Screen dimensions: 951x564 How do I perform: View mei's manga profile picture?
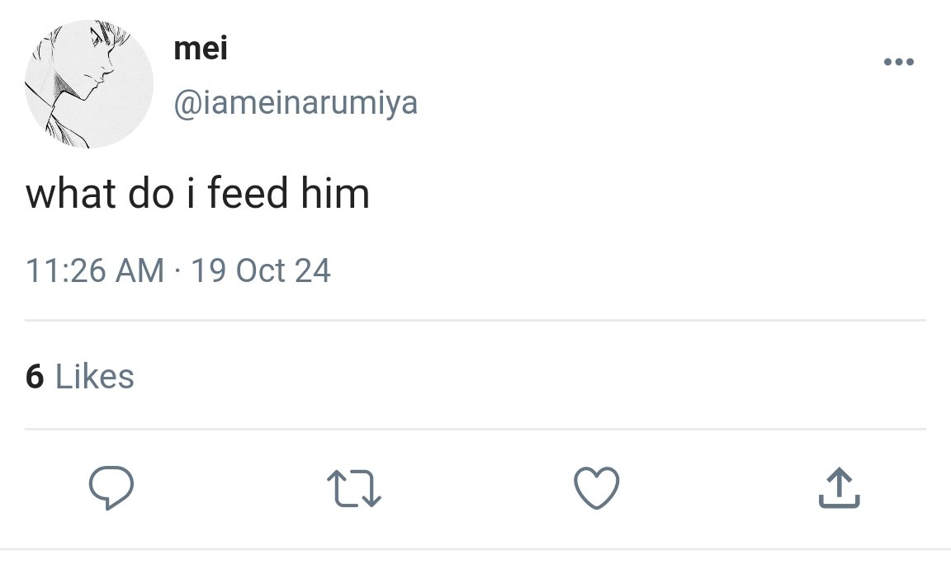89,84
